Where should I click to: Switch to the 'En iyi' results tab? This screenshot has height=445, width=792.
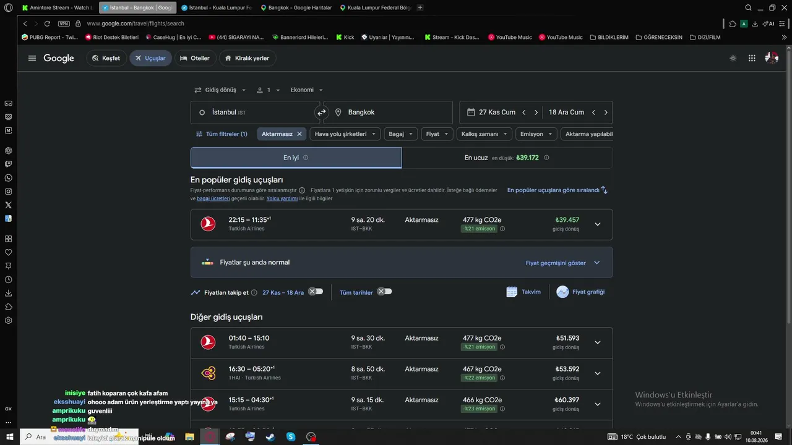click(296, 158)
